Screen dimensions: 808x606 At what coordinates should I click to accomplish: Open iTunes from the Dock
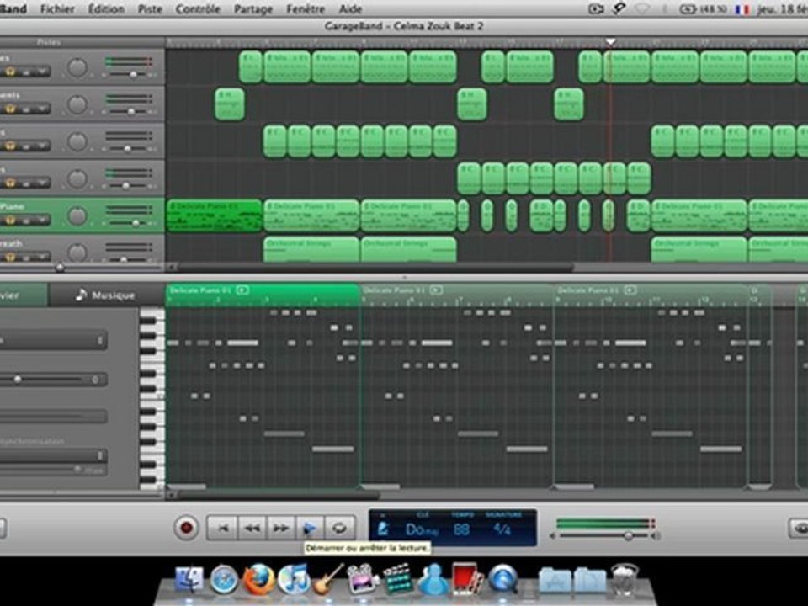coord(294,579)
